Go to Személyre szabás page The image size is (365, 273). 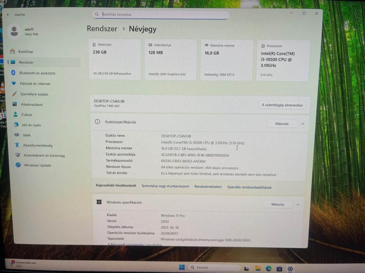[x=34, y=94]
